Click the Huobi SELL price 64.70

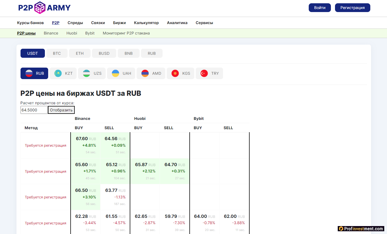(x=171, y=165)
